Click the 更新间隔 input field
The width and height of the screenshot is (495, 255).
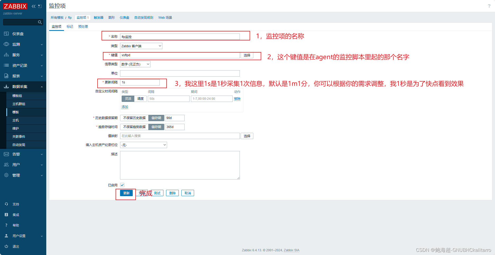(140, 82)
